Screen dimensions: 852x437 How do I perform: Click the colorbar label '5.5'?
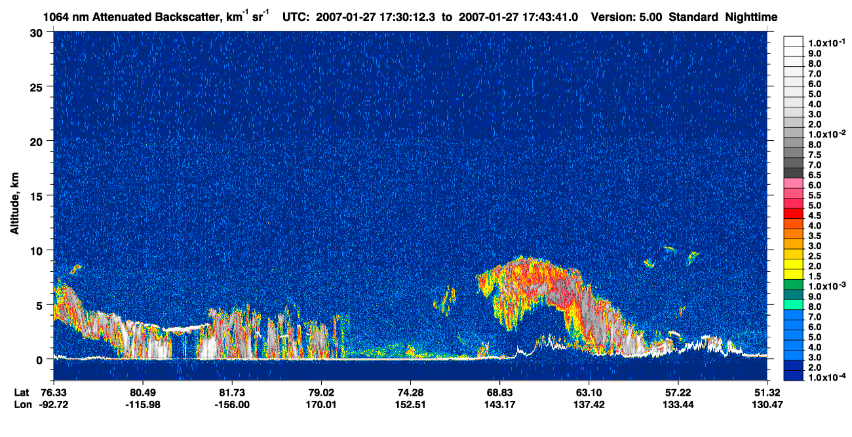coord(815,195)
